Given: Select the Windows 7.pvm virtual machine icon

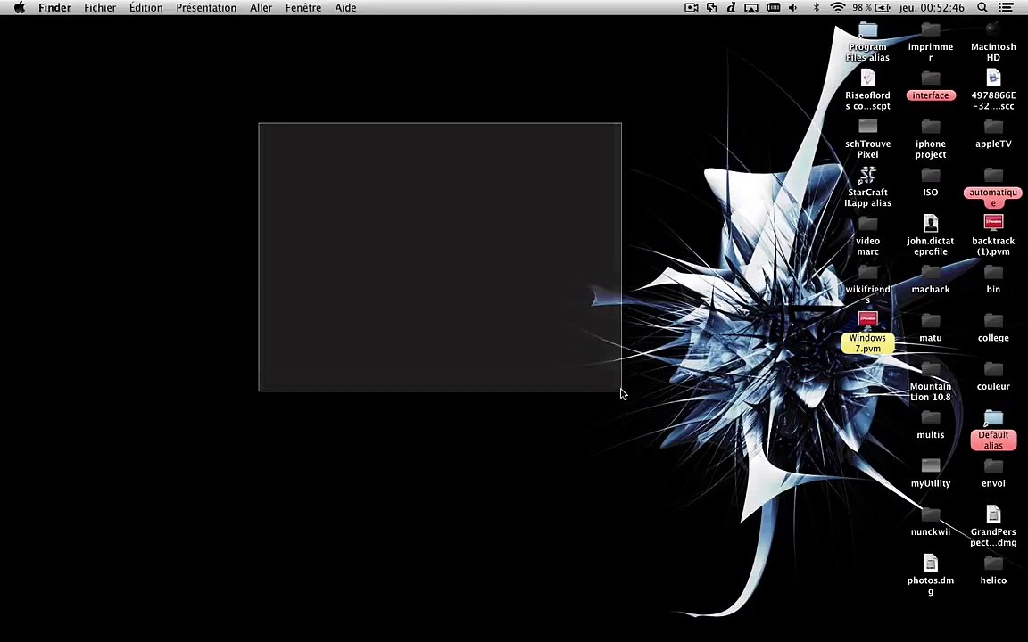Looking at the screenshot, I should pos(867,320).
